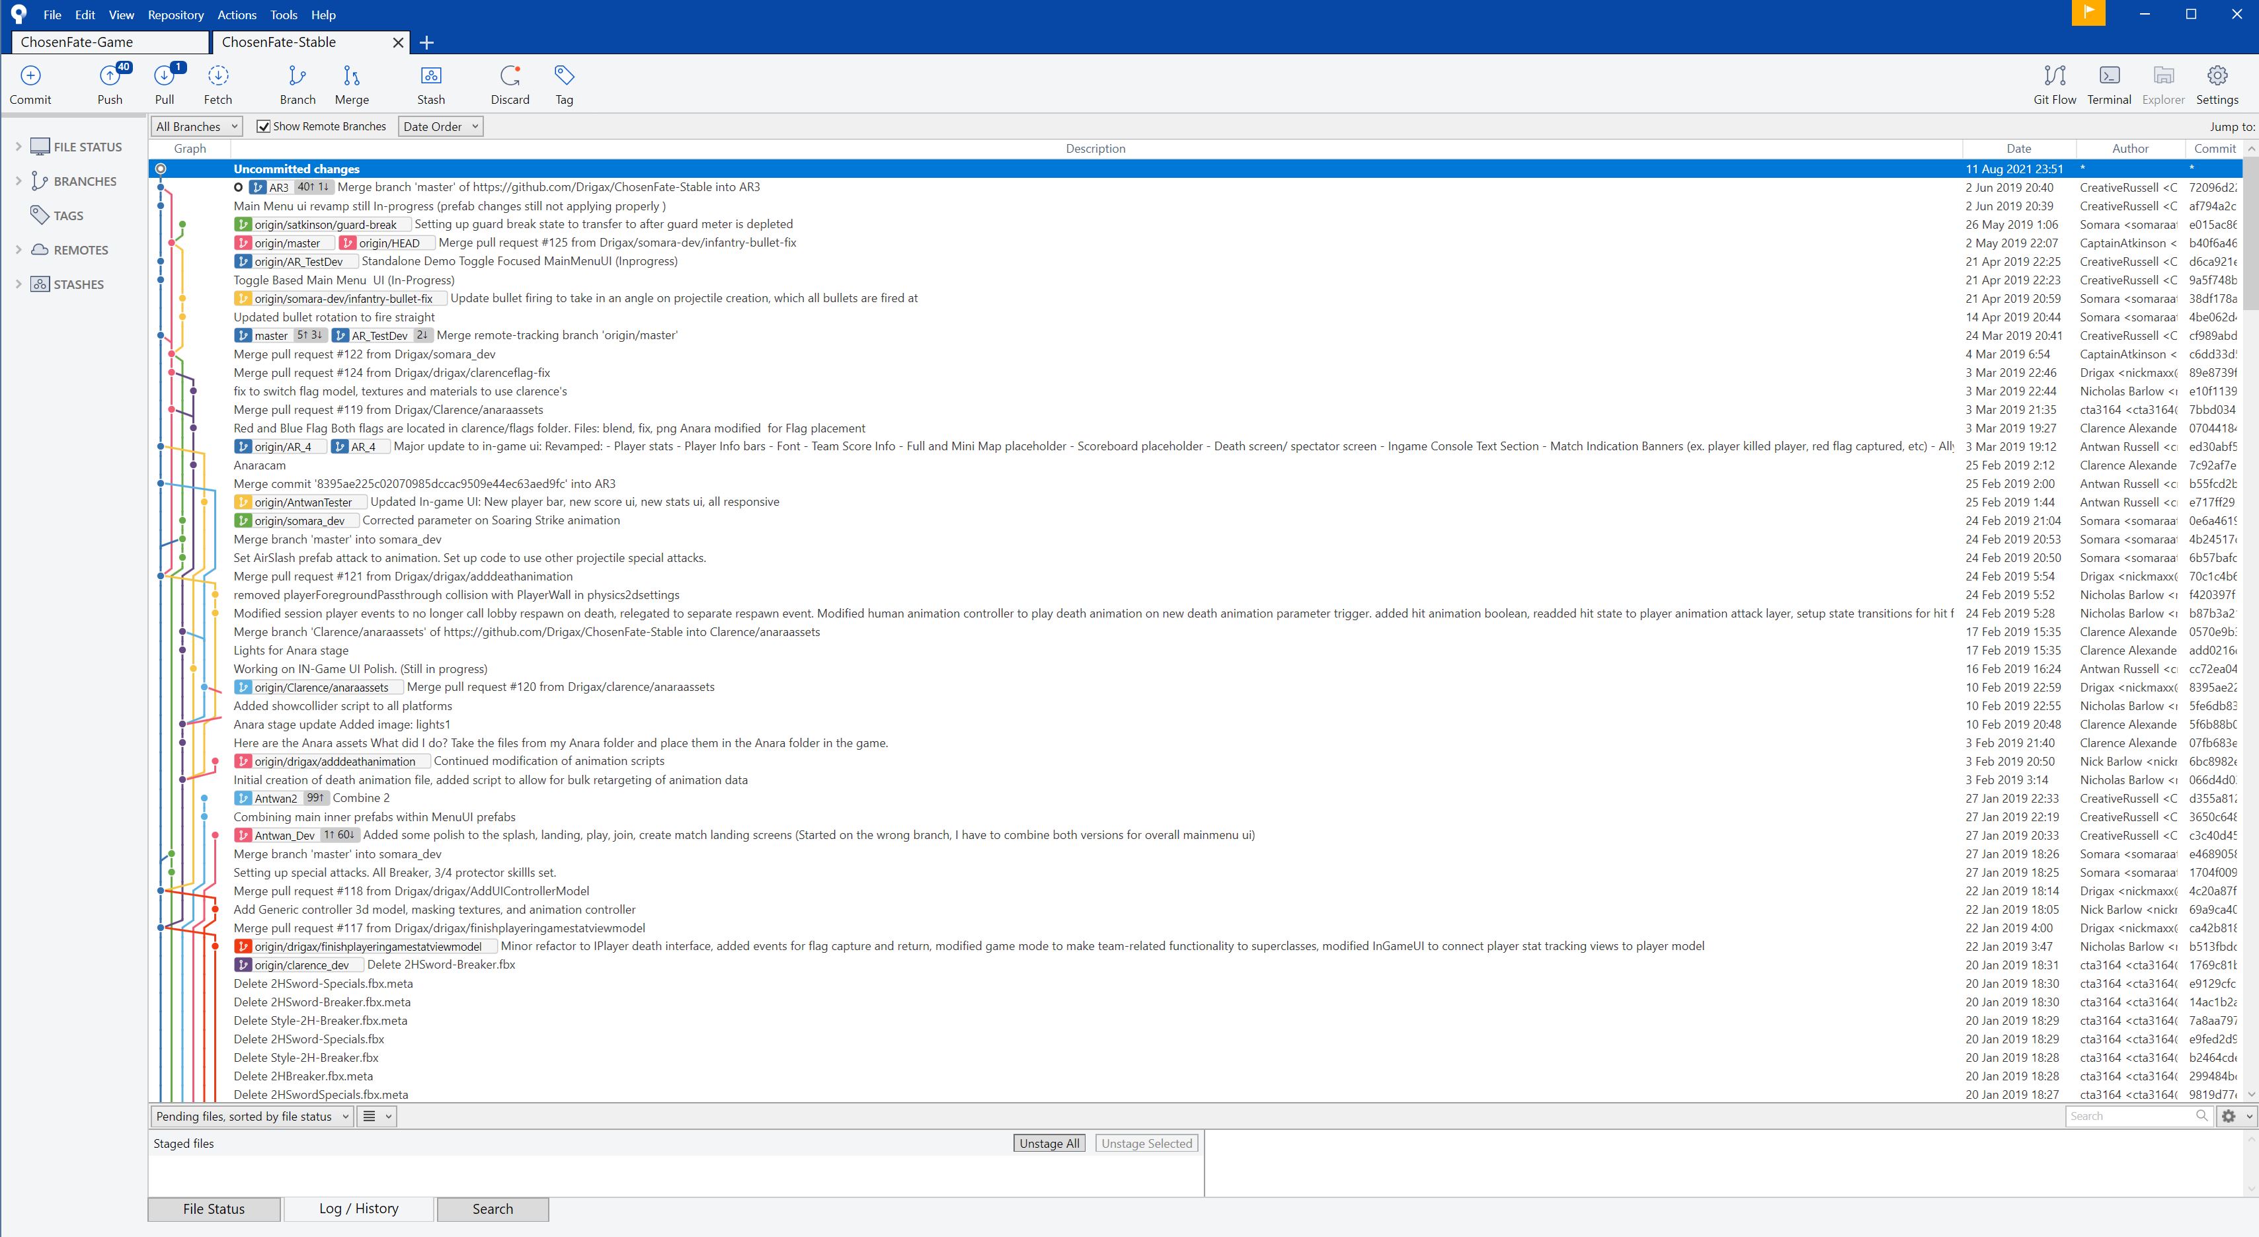The image size is (2259, 1237).
Task: Click the orange flag notification icon
Action: [x=2088, y=13]
